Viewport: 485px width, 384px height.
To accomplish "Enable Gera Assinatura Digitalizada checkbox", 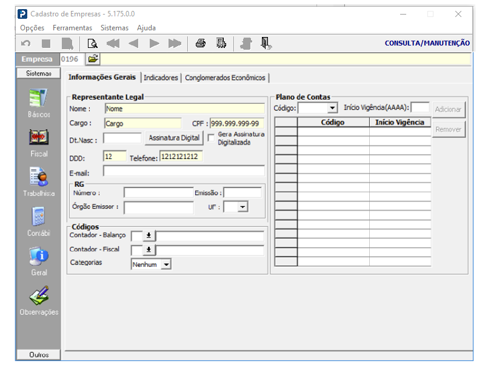I will [211, 138].
